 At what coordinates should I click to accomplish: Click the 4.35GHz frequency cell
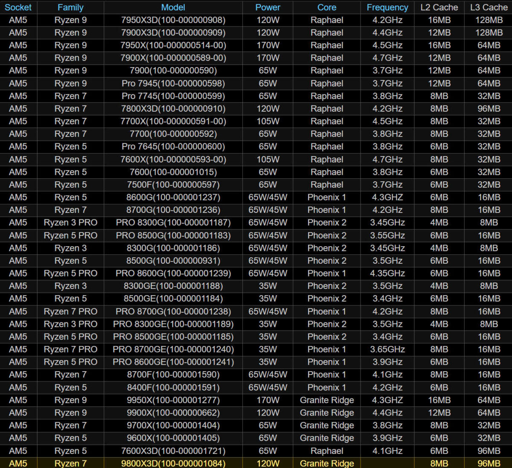[387, 273]
